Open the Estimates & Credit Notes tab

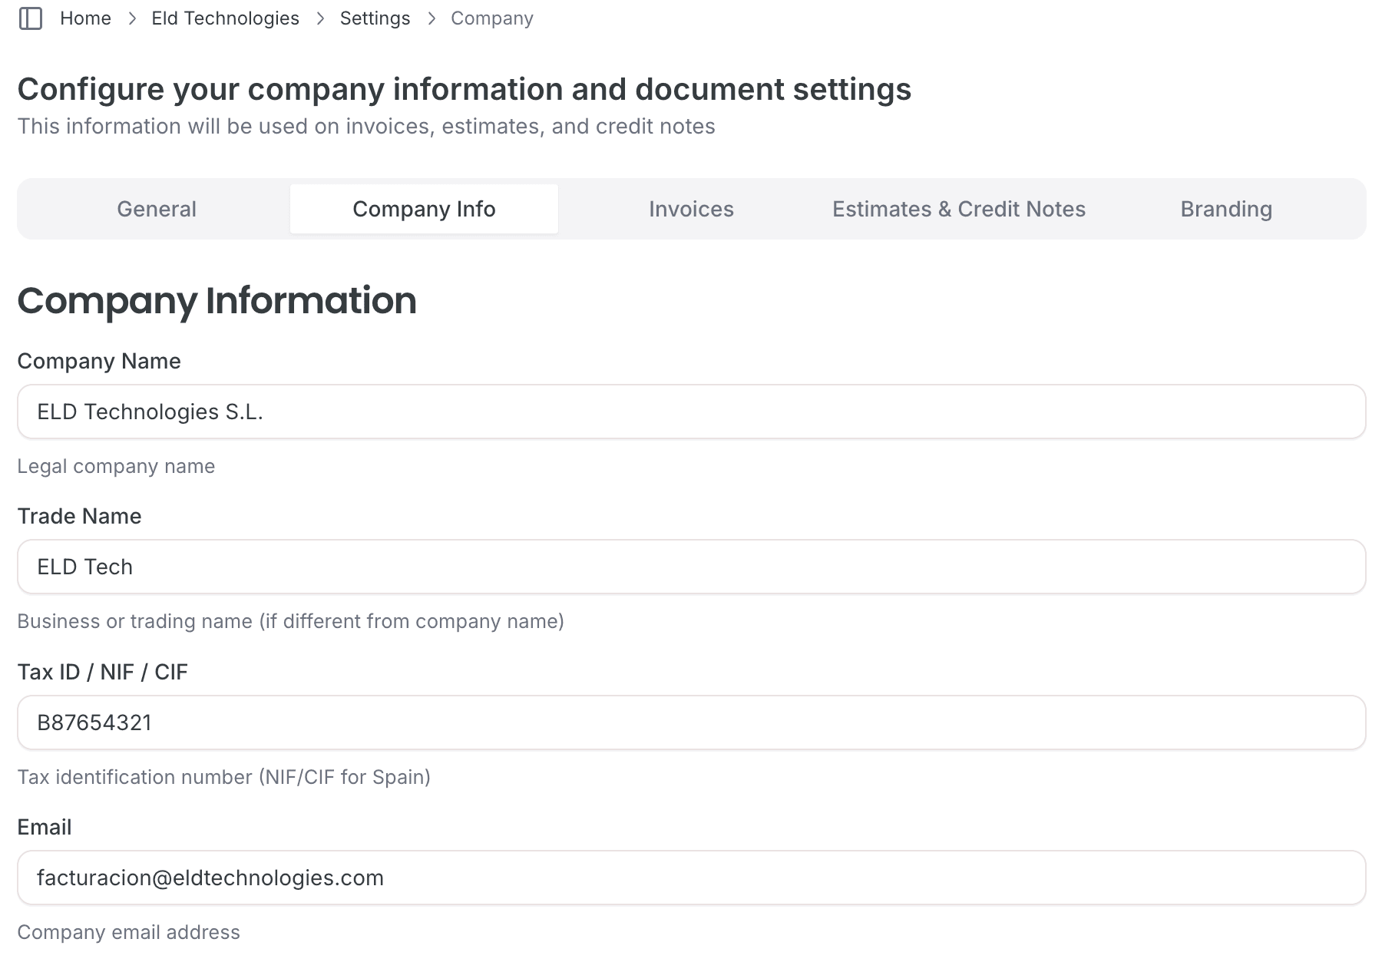click(959, 208)
